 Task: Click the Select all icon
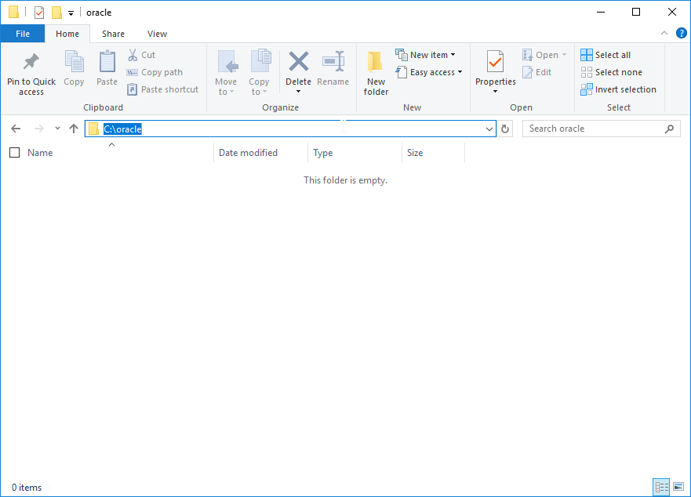[x=587, y=55]
